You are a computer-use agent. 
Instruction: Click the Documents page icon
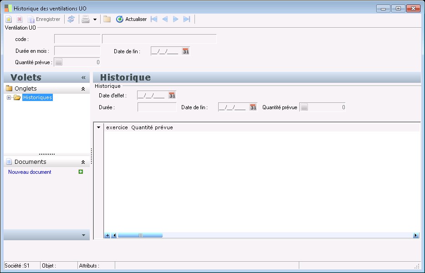point(9,162)
